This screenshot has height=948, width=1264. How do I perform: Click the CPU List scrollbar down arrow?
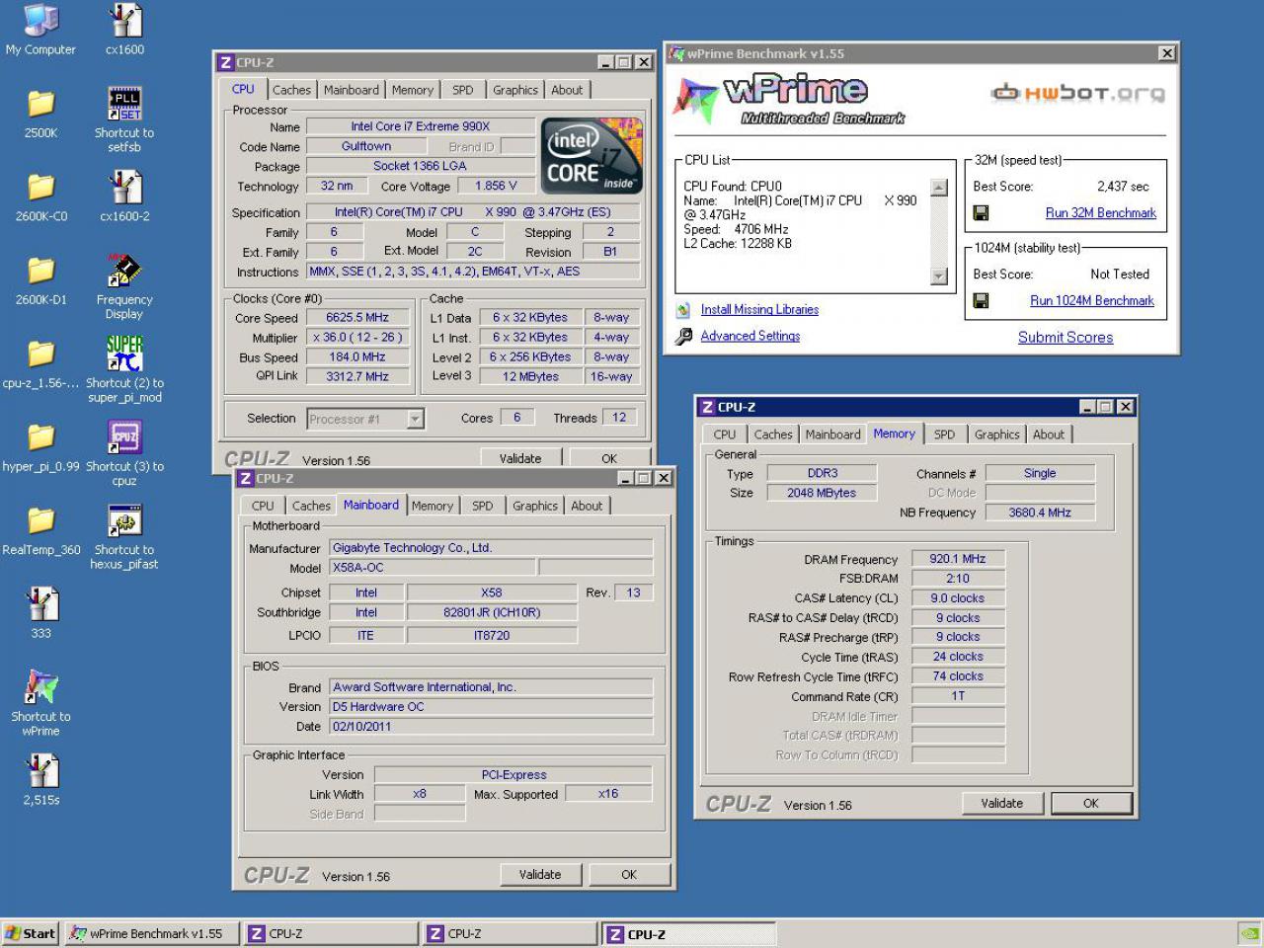tap(939, 277)
